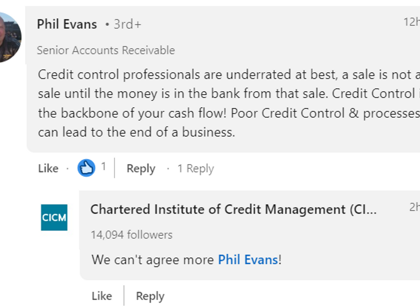Reply to Phil Evans' comment
Screen dimensions: 420x307
point(141,168)
